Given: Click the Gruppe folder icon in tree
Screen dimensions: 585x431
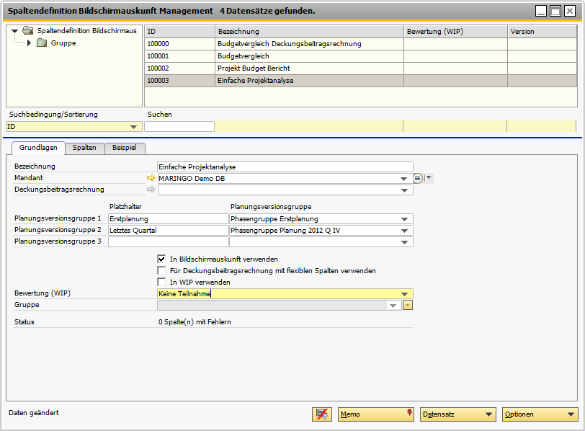Looking at the screenshot, I should click(x=42, y=43).
